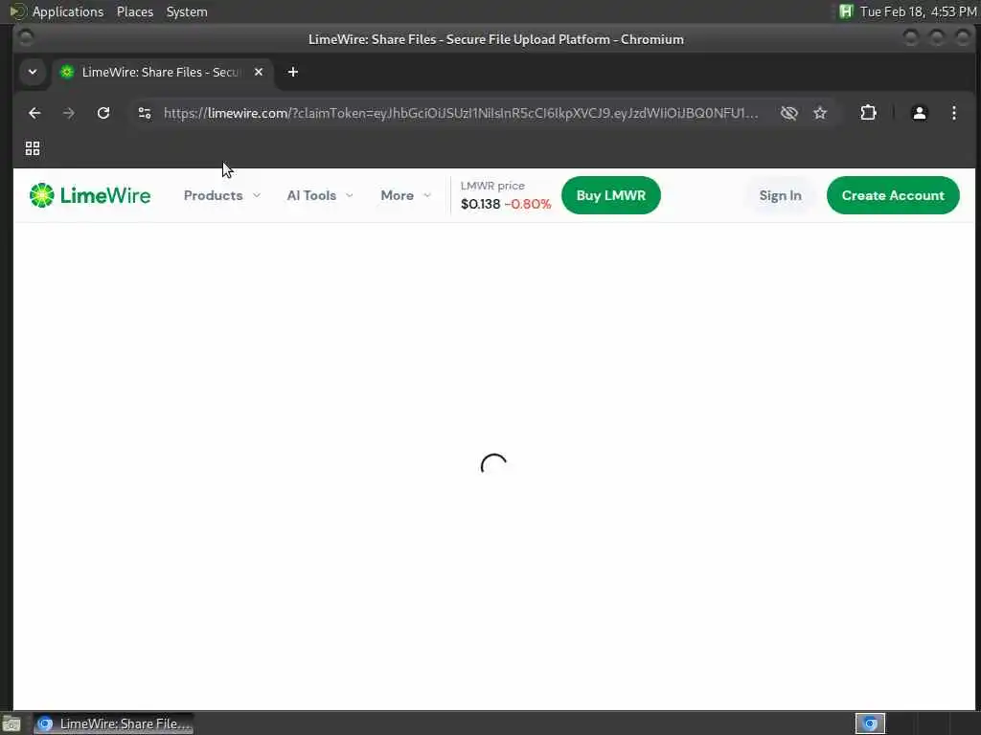Click the LMWR price label

[x=492, y=186]
